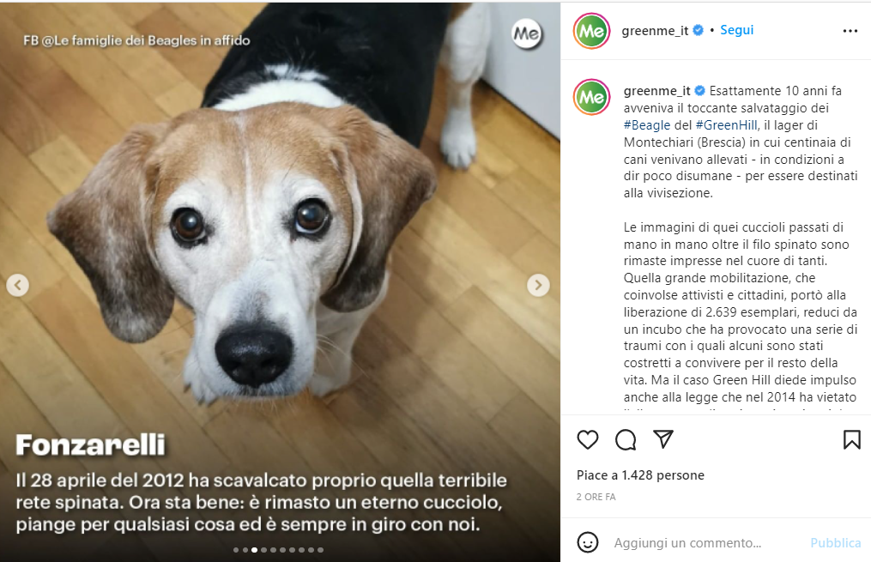Share post with paper plane icon

pyautogui.click(x=663, y=439)
